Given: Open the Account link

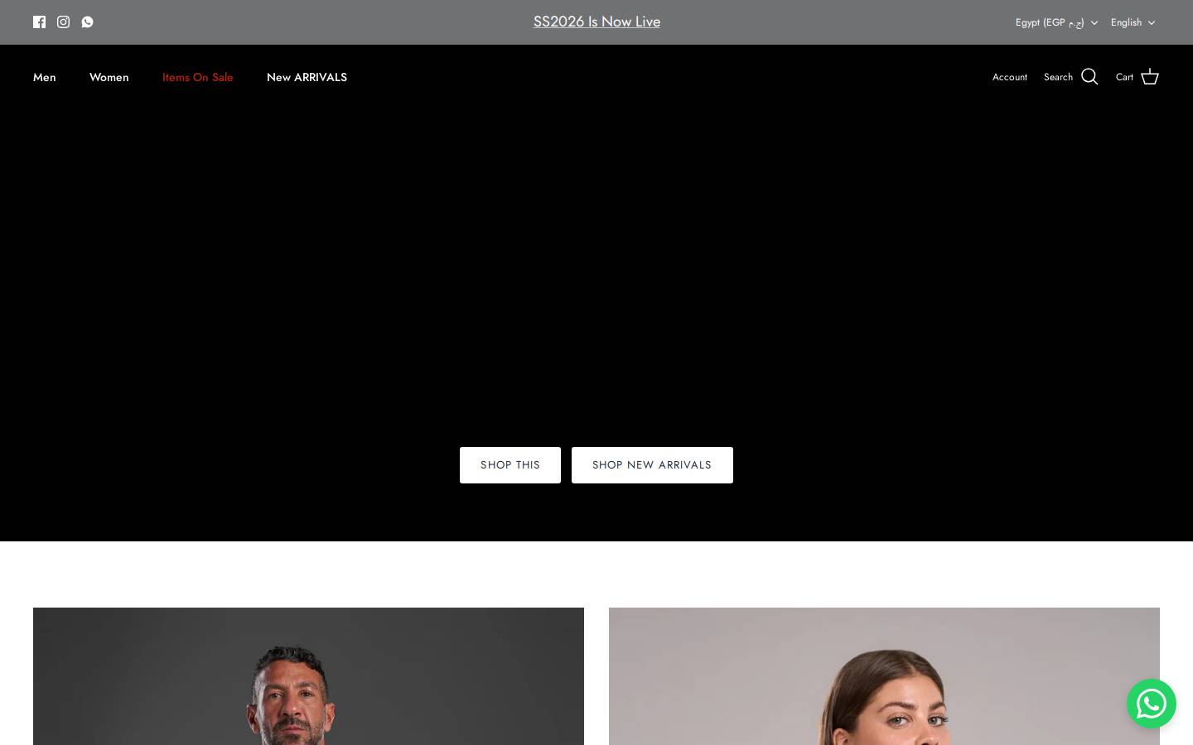Looking at the screenshot, I should click(1009, 77).
